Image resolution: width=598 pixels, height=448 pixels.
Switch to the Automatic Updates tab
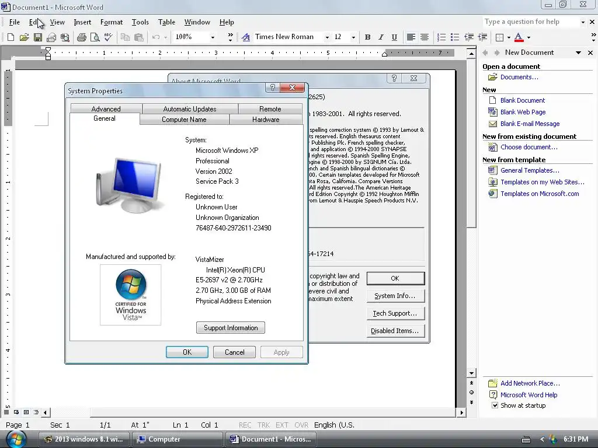coord(190,109)
